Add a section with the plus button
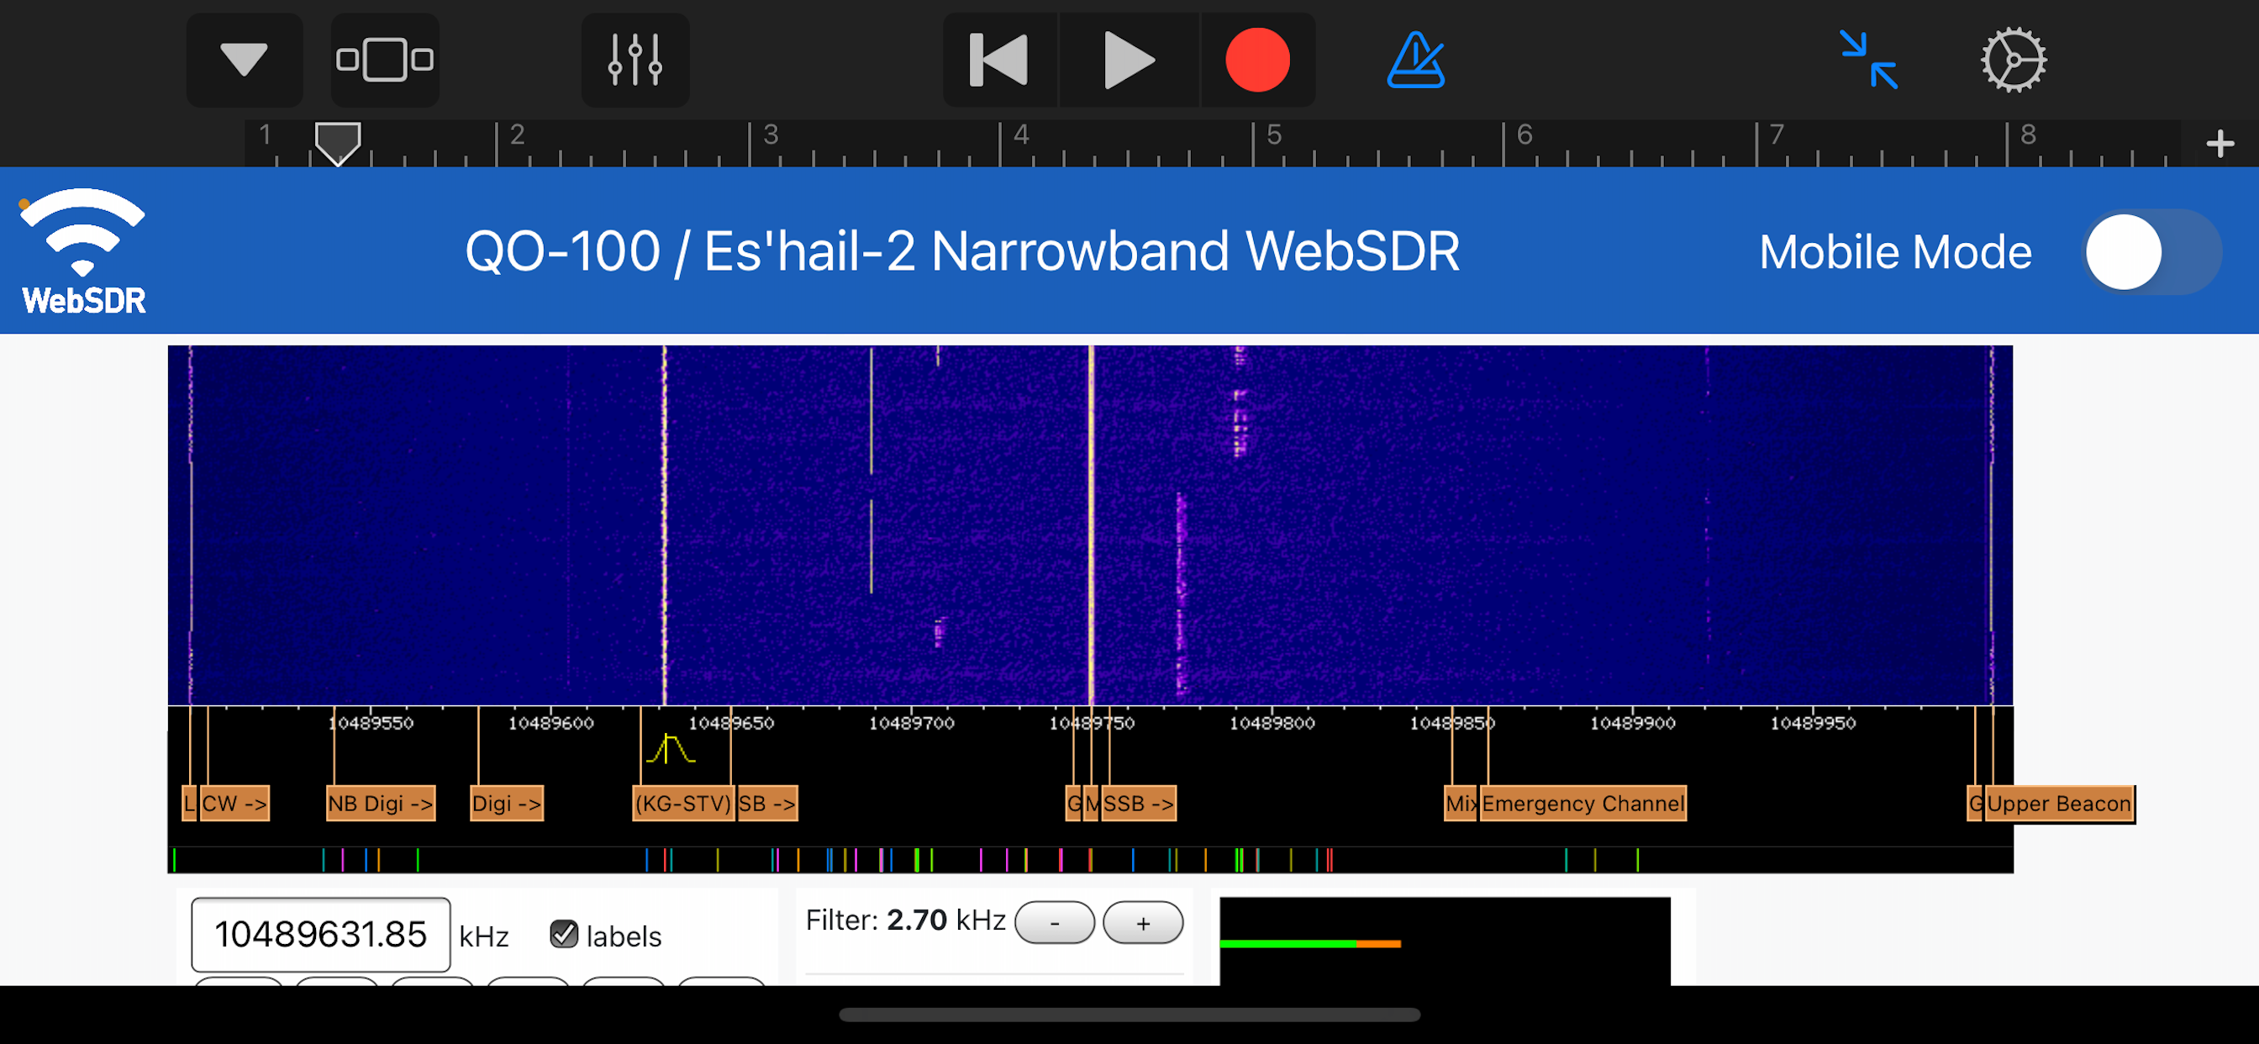This screenshot has height=1044, width=2259. click(x=2220, y=143)
